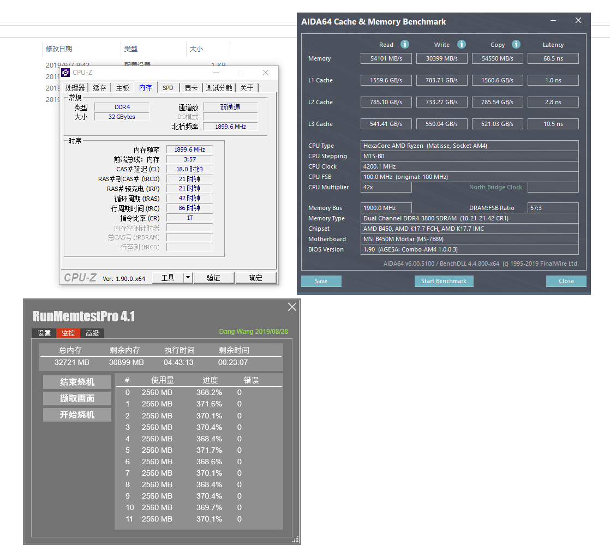The width and height of the screenshot is (610, 557).
Task: Click the Read info icon in AIDA64
Action: click(405, 45)
